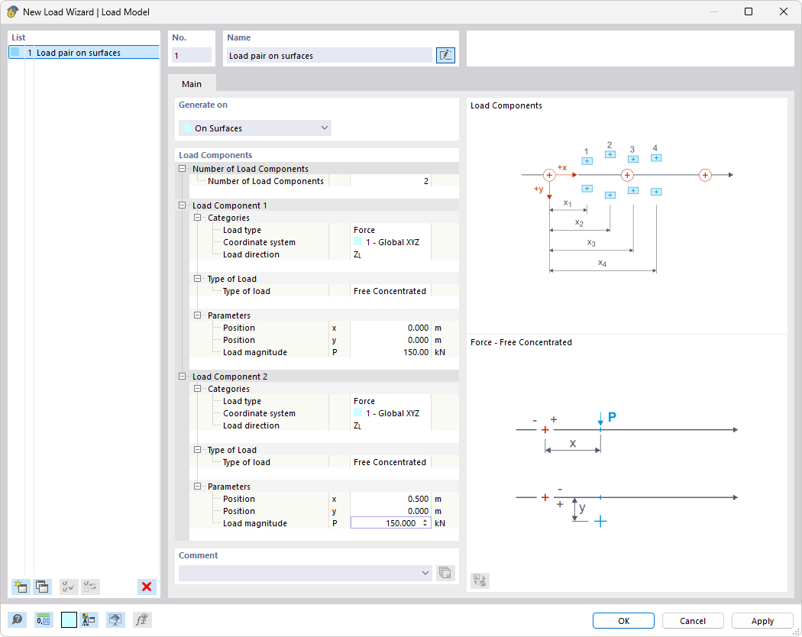Screen dimensions: 802x637
Task: Open the display settings monitor icon
Action: pyautogui.click(x=115, y=619)
